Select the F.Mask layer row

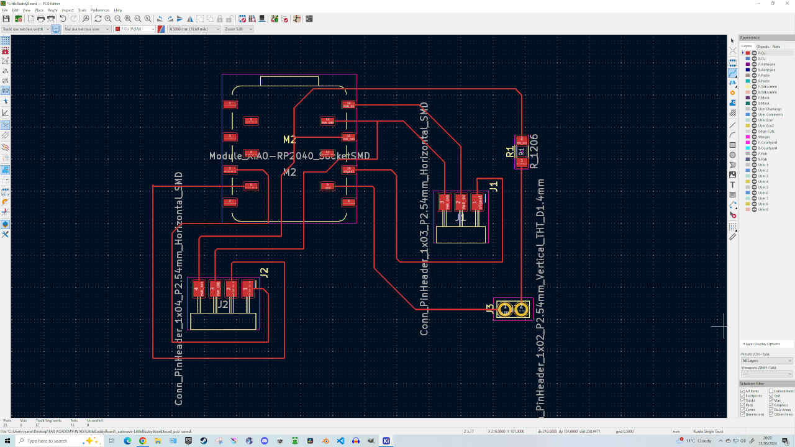point(767,97)
